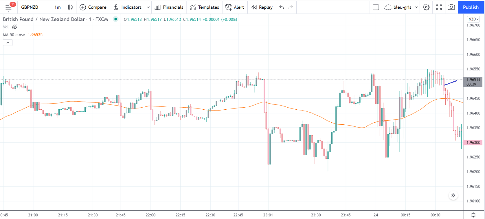Collapse the indicator legend chevron
Viewport: 485px width, 219px height.
(x=8, y=43)
